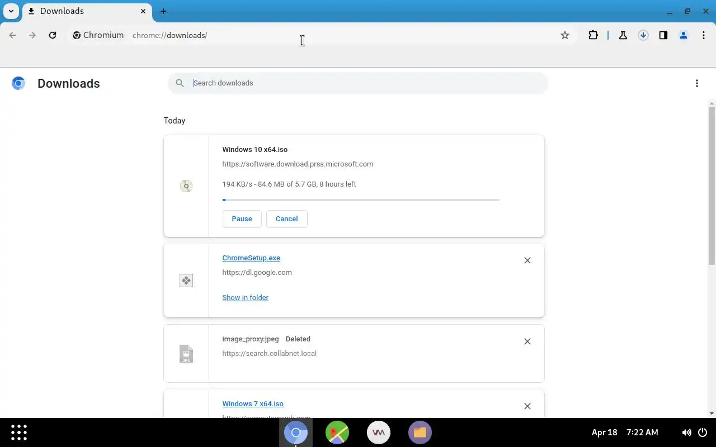The image size is (716, 447).
Task: Open the Downloads page more actions menu
Action: click(697, 83)
